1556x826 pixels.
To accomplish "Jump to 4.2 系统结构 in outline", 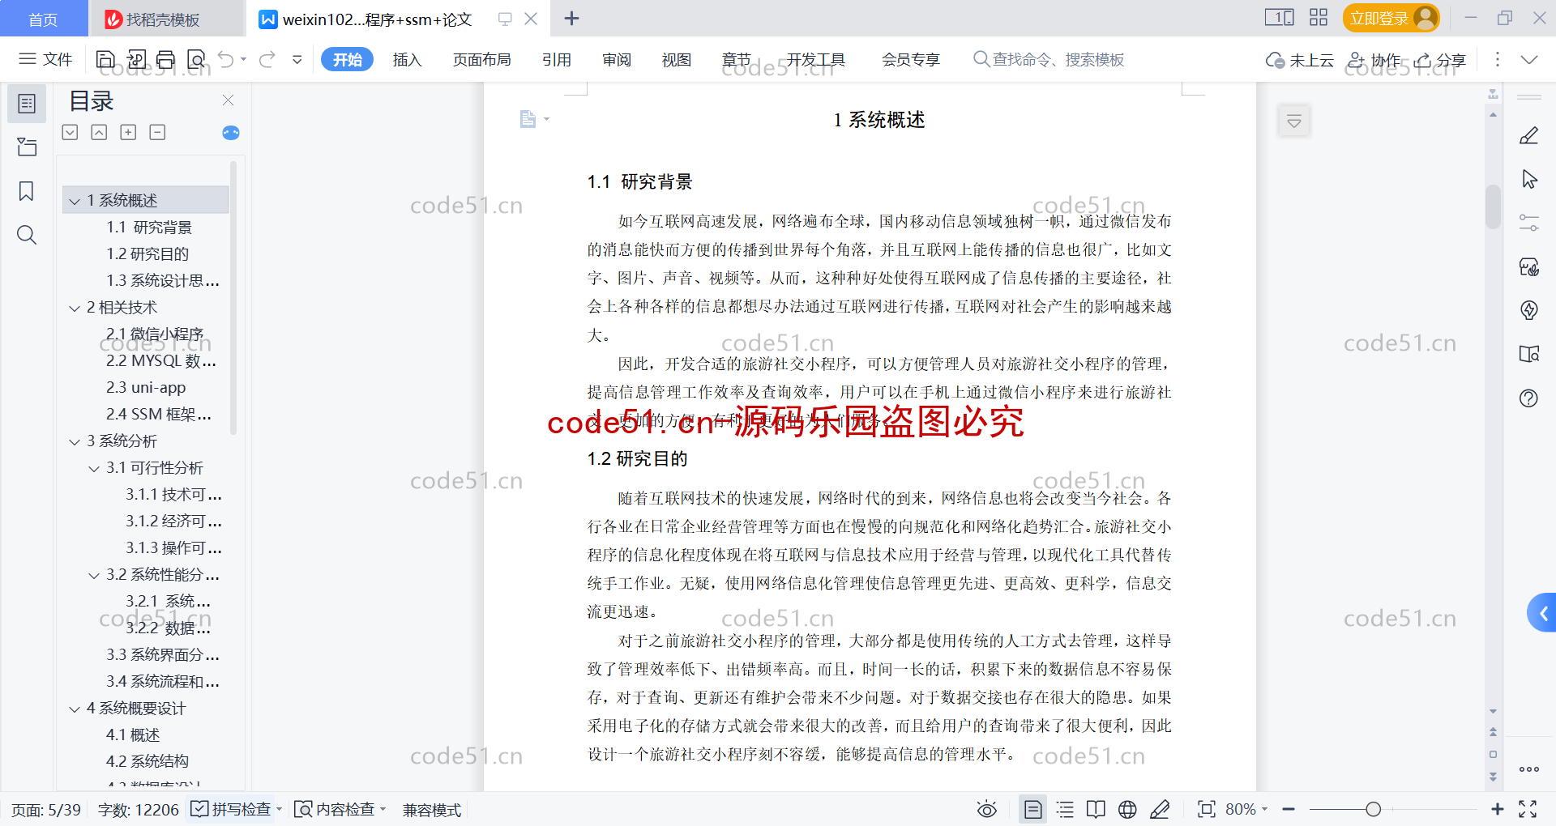I will (147, 762).
